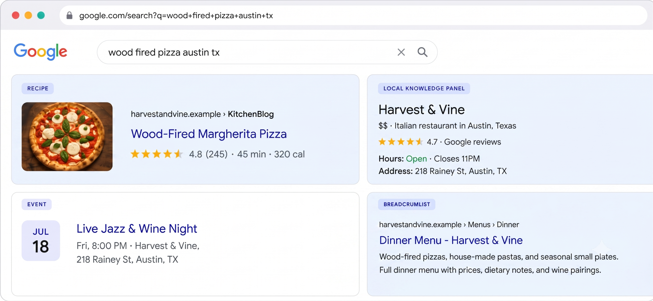653x301 pixels.
Task: Click the JUL 18 date badge
Action: (41, 241)
